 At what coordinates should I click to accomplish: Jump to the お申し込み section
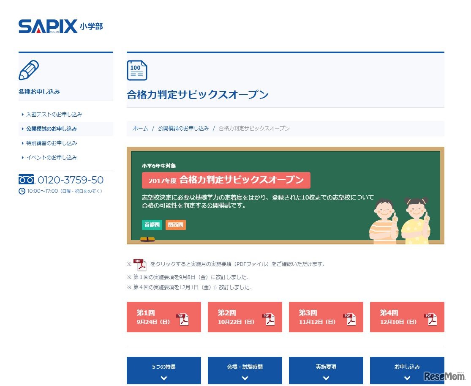click(407, 370)
